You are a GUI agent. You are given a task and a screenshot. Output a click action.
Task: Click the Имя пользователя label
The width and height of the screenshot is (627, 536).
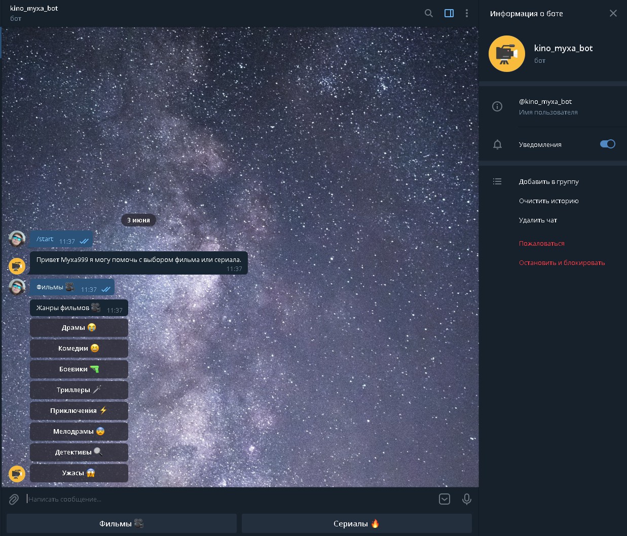click(548, 112)
